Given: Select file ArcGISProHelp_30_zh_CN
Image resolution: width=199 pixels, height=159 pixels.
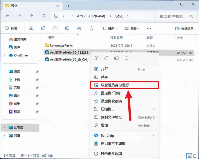Looking at the screenshot, I should pyautogui.click(x=68, y=59).
